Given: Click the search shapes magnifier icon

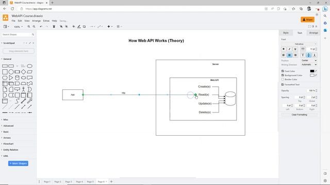Looking at the screenshot, I should tap(33, 34).
